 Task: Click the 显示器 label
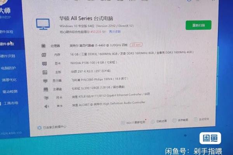coord(57,81)
